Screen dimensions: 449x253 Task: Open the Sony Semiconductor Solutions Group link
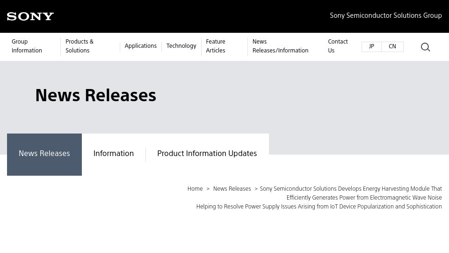pyautogui.click(x=386, y=15)
